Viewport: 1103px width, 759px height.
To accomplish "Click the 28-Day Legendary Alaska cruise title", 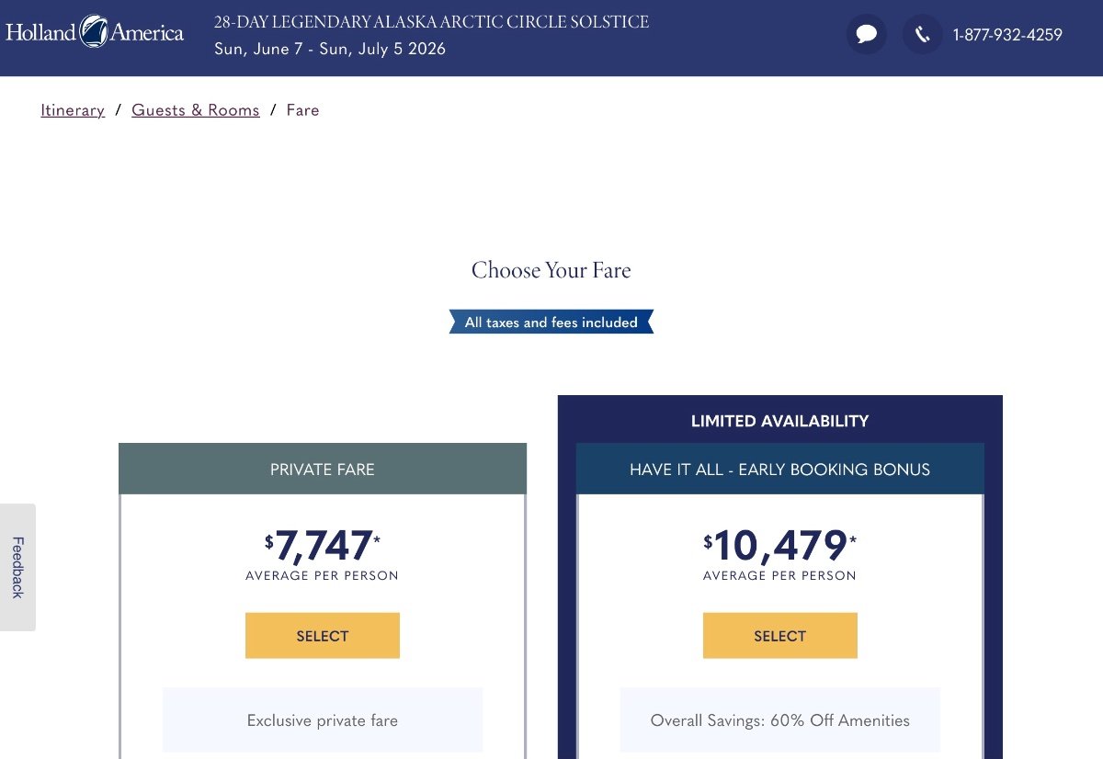I will [x=432, y=22].
